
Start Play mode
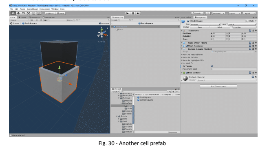(x=127, y=13)
